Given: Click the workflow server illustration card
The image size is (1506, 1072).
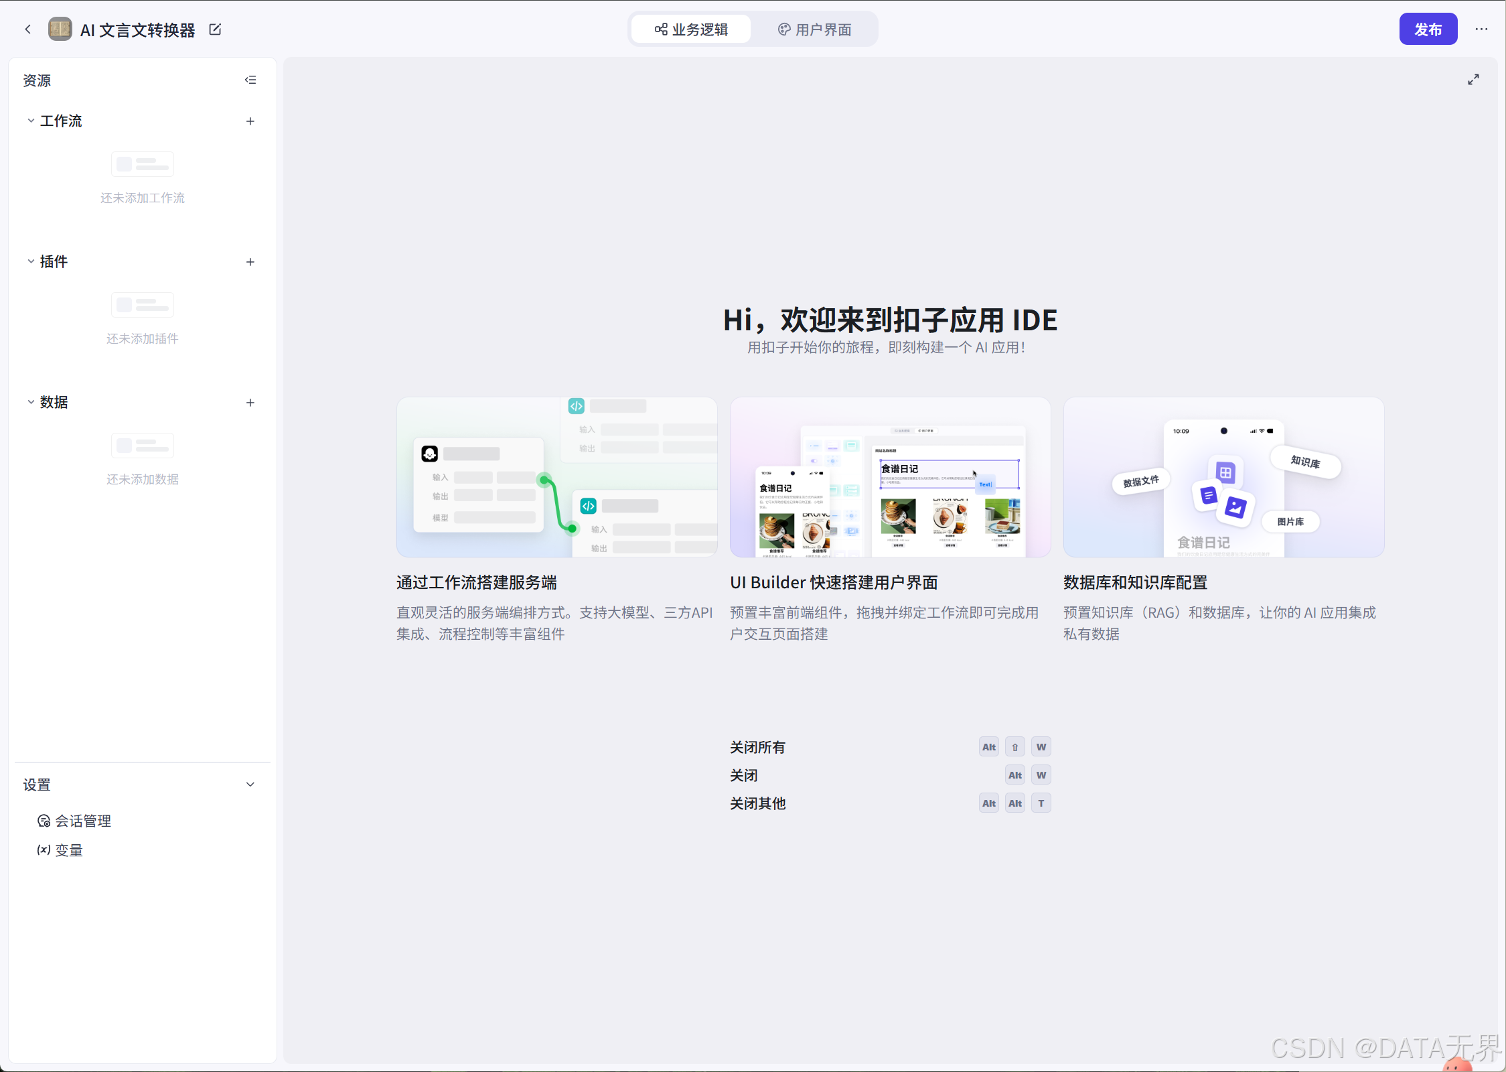Looking at the screenshot, I should pyautogui.click(x=556, y=477).
